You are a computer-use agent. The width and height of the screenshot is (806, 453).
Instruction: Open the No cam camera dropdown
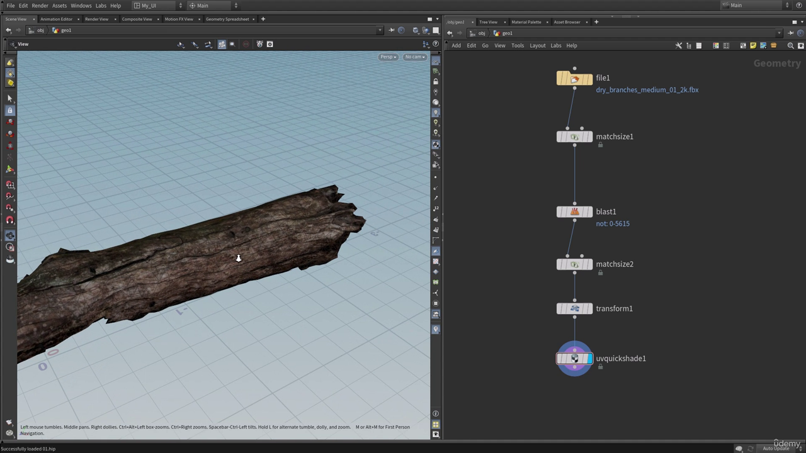coord(414,57)
